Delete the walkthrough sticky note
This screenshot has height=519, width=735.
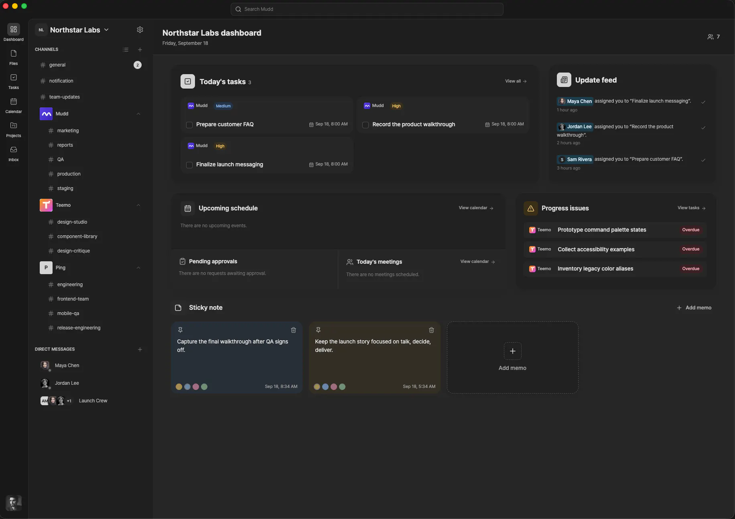pyautogui.click(x=293, y=330)
